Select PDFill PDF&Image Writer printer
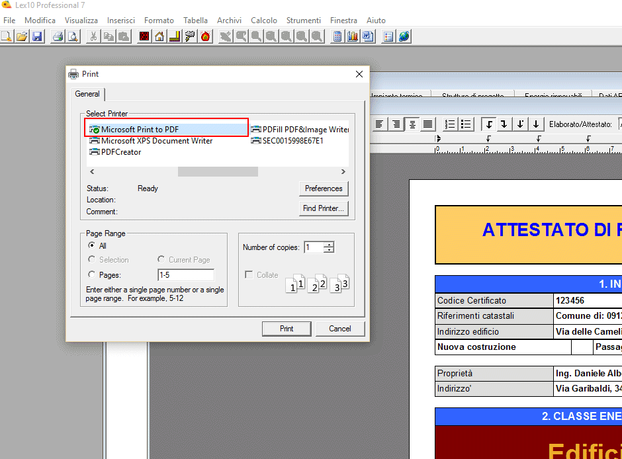 point(300,129)
